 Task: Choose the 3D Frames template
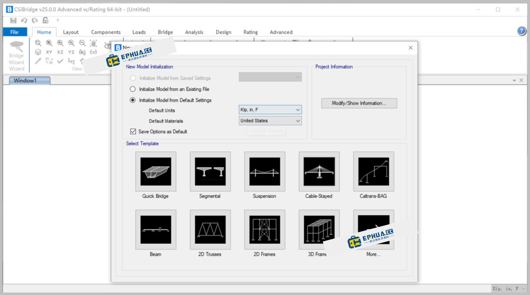click(319, 230)
